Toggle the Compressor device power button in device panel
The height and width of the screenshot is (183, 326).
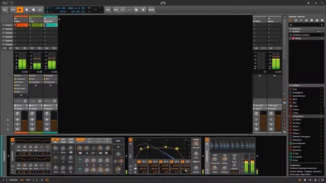pos(207,140)
